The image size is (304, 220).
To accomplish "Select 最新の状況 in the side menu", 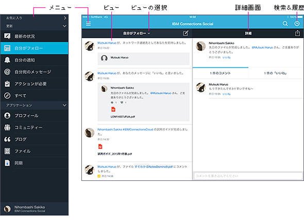I will (35, 36).
